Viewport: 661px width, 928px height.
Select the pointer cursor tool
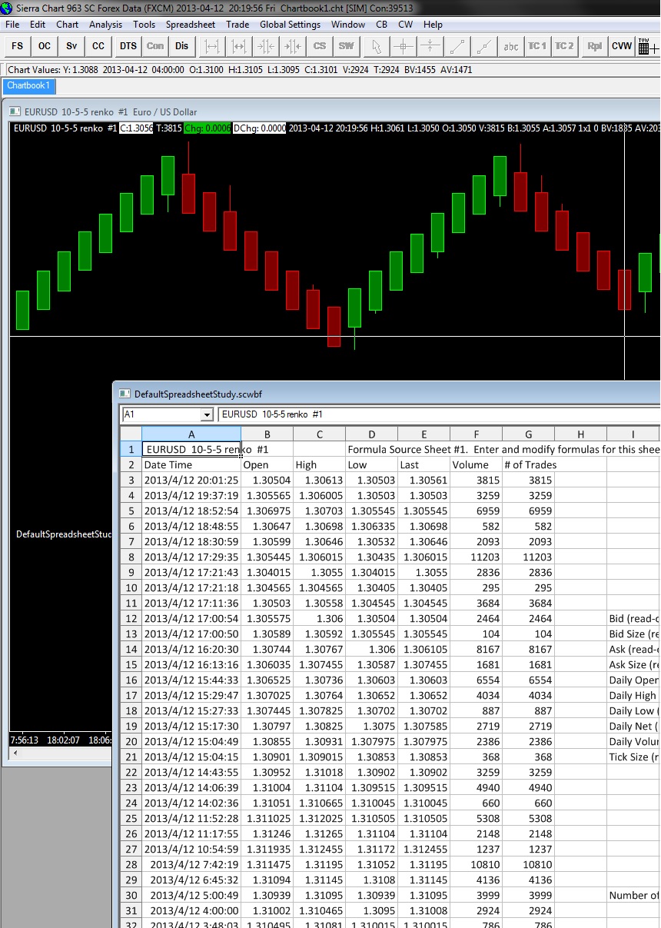(376, 46)
